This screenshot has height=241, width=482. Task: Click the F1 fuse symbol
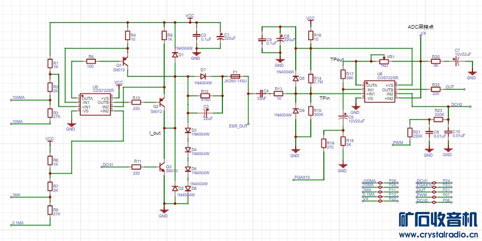pos(235,76)
